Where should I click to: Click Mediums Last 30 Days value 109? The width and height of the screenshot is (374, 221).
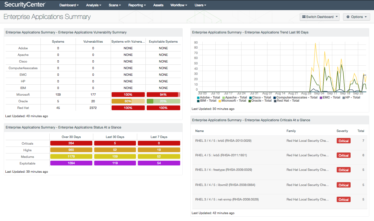click(115, 157)
